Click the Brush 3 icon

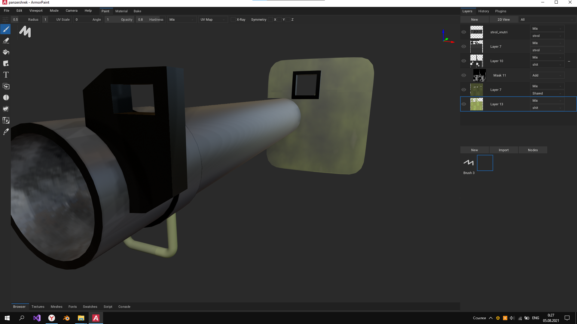469,163
